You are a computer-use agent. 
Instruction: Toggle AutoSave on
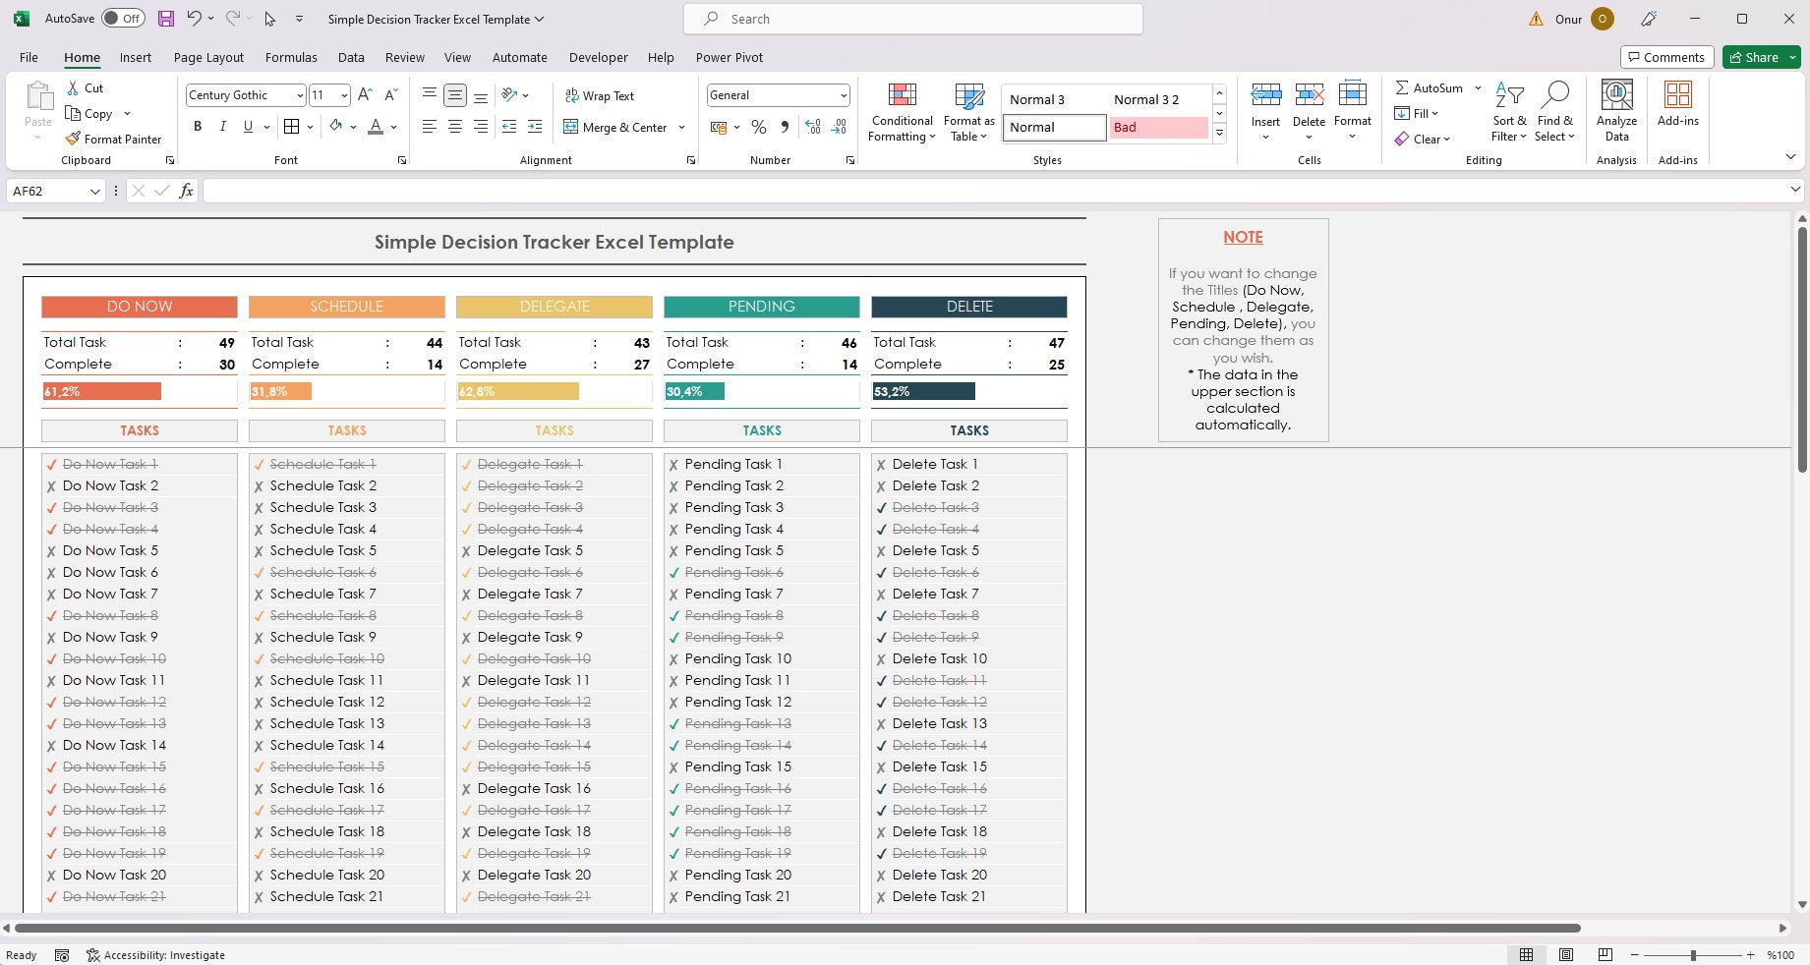pyautogui.click(x=122, y=18)
